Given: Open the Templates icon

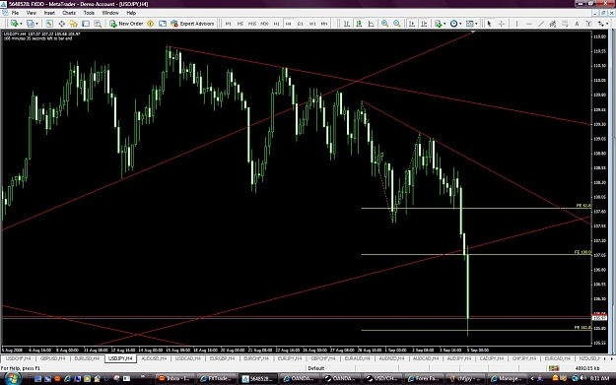Looking at the screenshot, I should coord(469,24).
